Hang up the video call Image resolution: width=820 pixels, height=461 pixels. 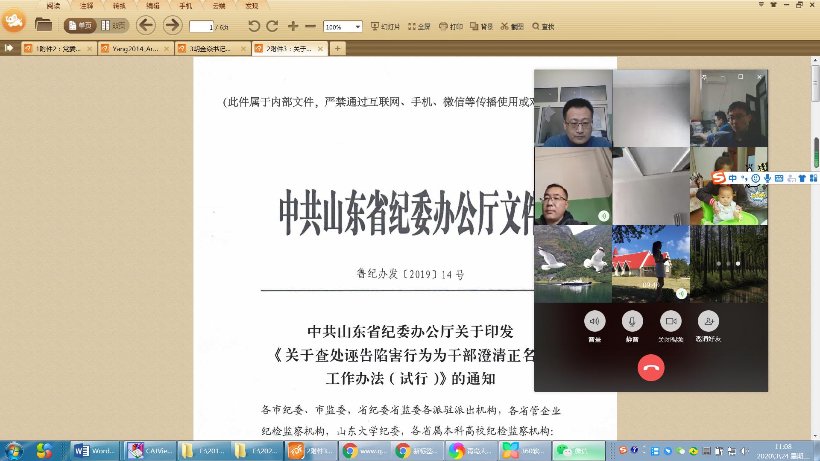(650, 368)
